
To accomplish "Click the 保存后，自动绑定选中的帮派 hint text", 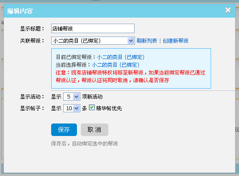I will (84, 144).
